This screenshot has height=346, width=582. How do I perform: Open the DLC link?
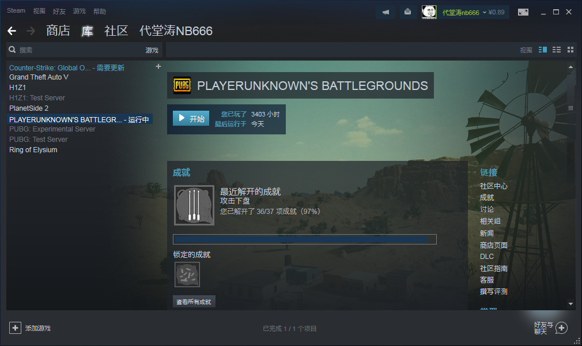486,257
